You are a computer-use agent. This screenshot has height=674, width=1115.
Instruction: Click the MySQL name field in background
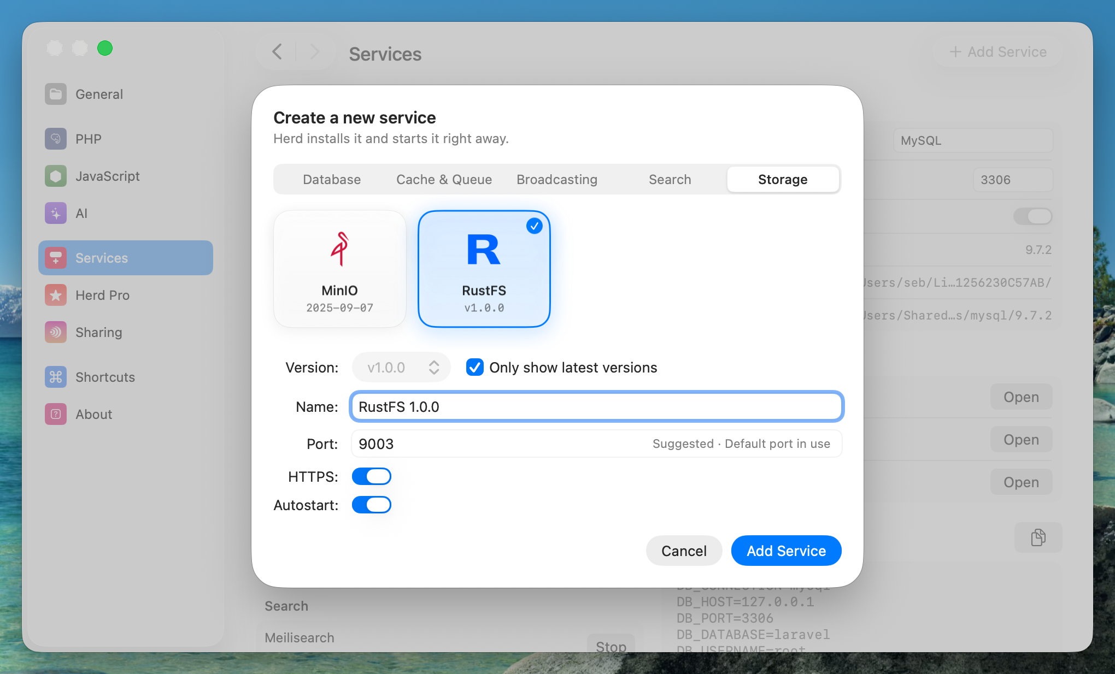click(x=973, y=140)
